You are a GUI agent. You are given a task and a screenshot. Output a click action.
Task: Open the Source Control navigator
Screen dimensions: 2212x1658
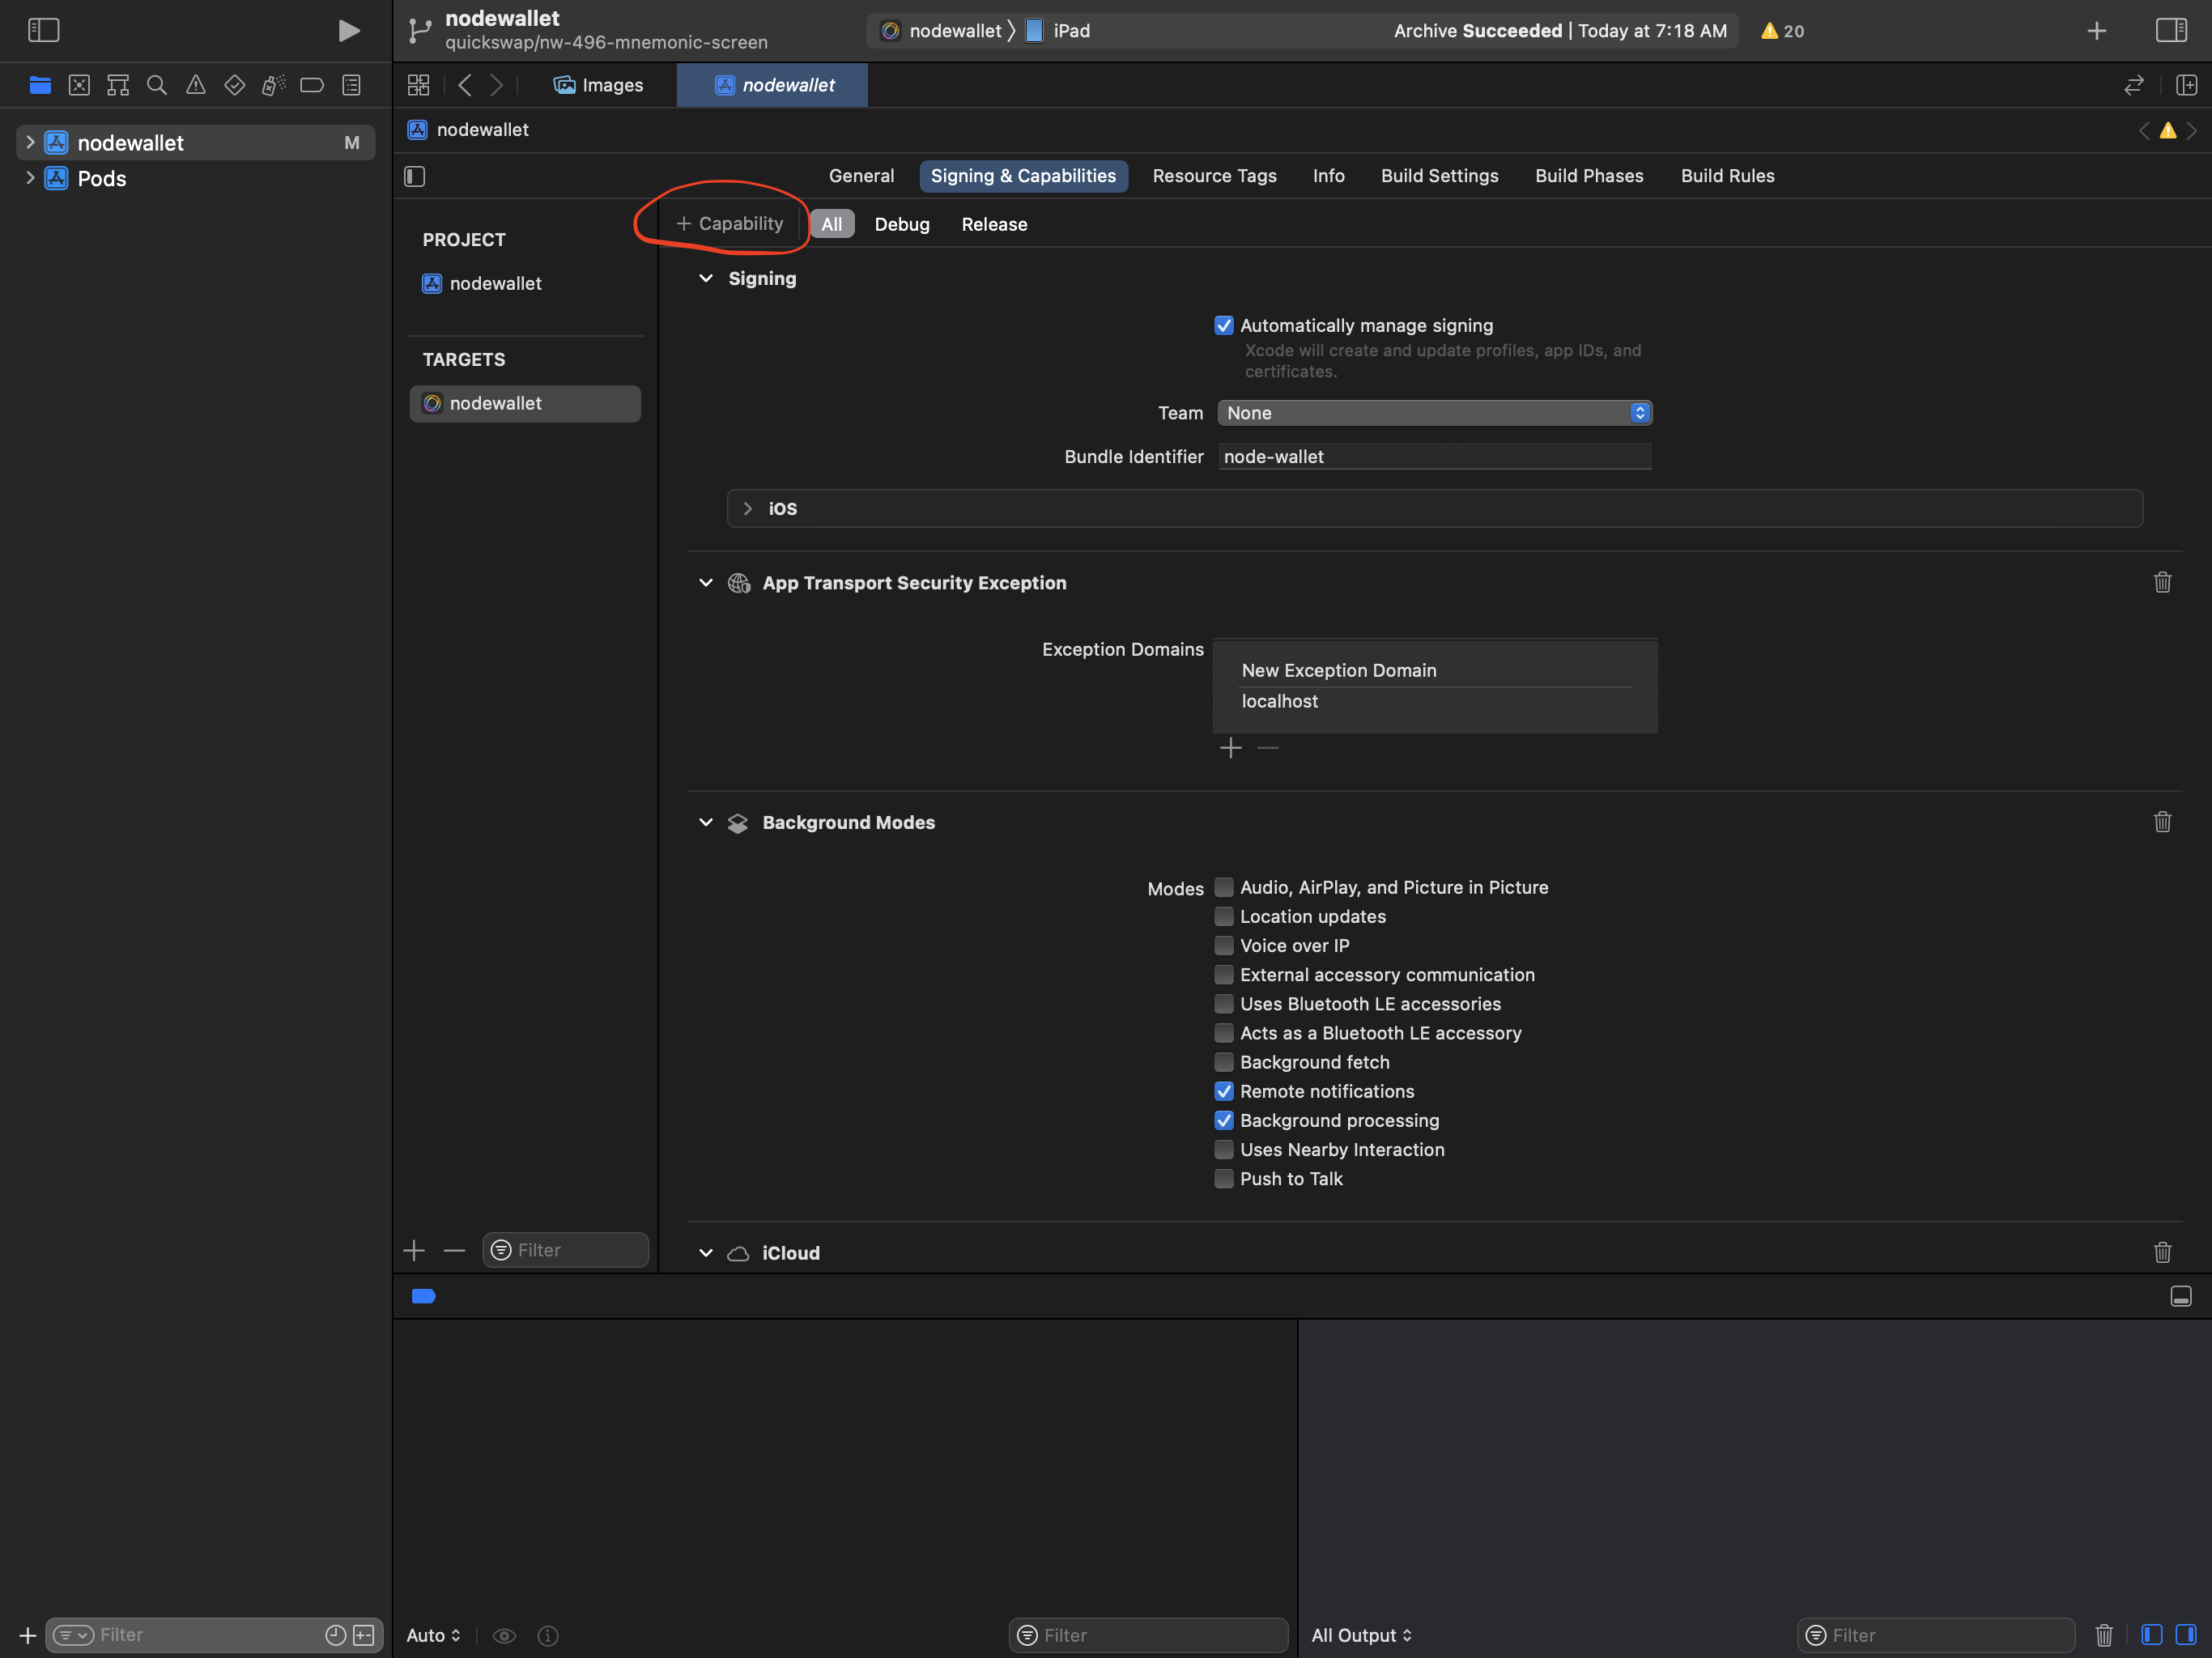[x=79, y=85]
